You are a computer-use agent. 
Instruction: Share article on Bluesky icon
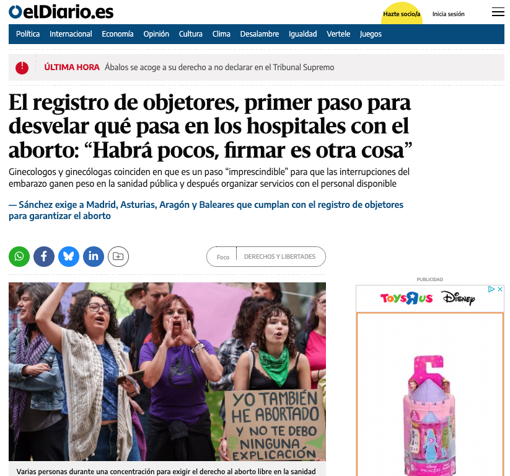coord(69,257)
